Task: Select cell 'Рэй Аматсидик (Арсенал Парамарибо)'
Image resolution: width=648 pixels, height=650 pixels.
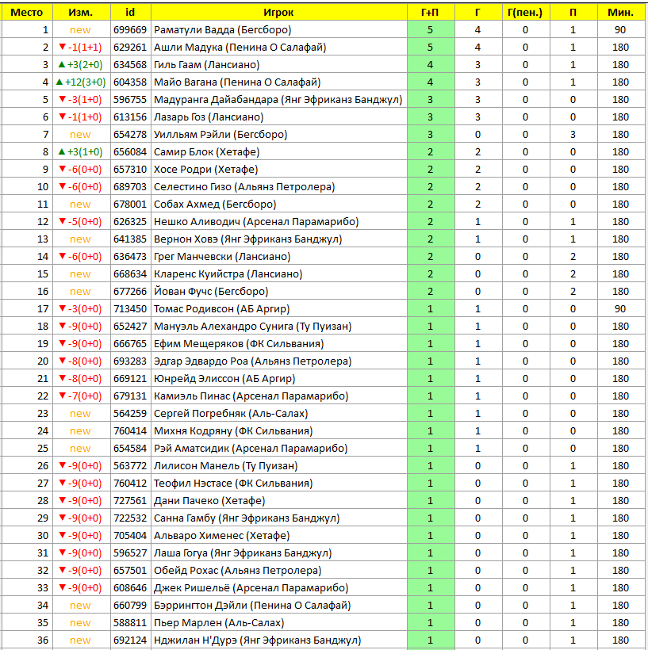Action: 278,448
